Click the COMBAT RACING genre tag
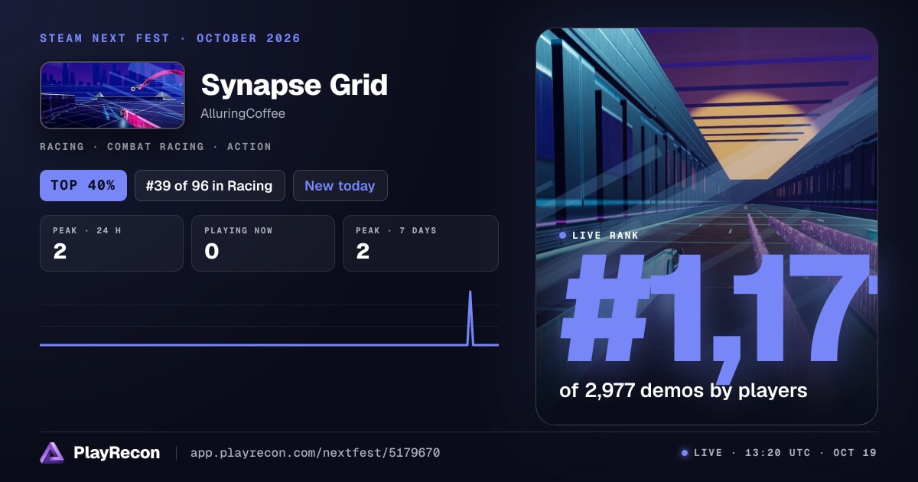The width and height of the screenshot is (918, 482). [x=155, y=146]
